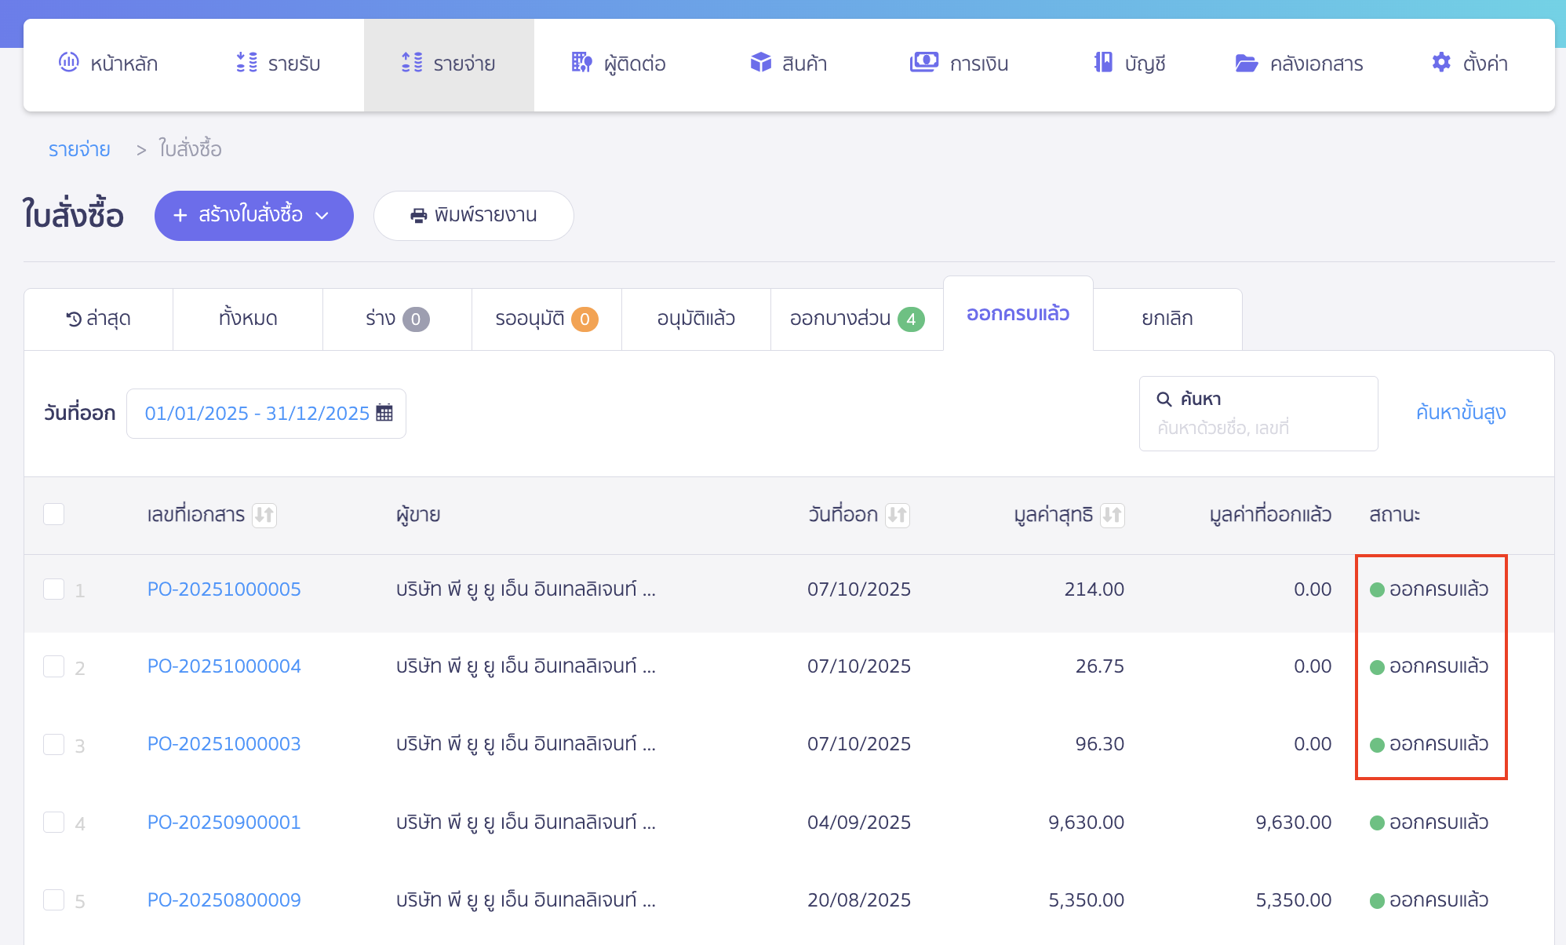Image resolution: width=1566 pixels, height=945 pixels.
Task: Switch to the ออกบางส่วน tab
Action: click(856, 319)
